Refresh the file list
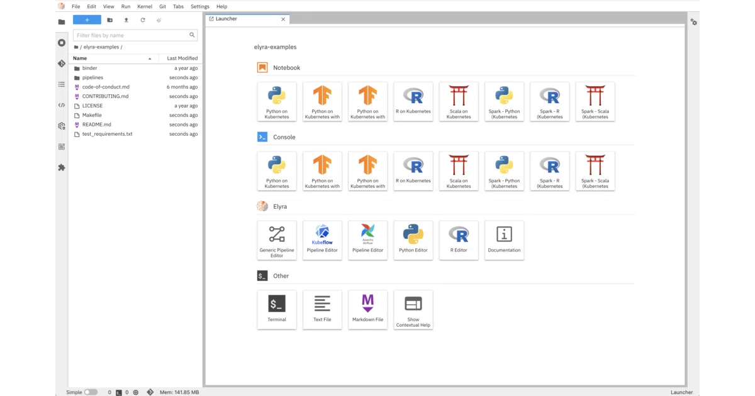Screen dimensions: 755x396 [x=143, y=20]
